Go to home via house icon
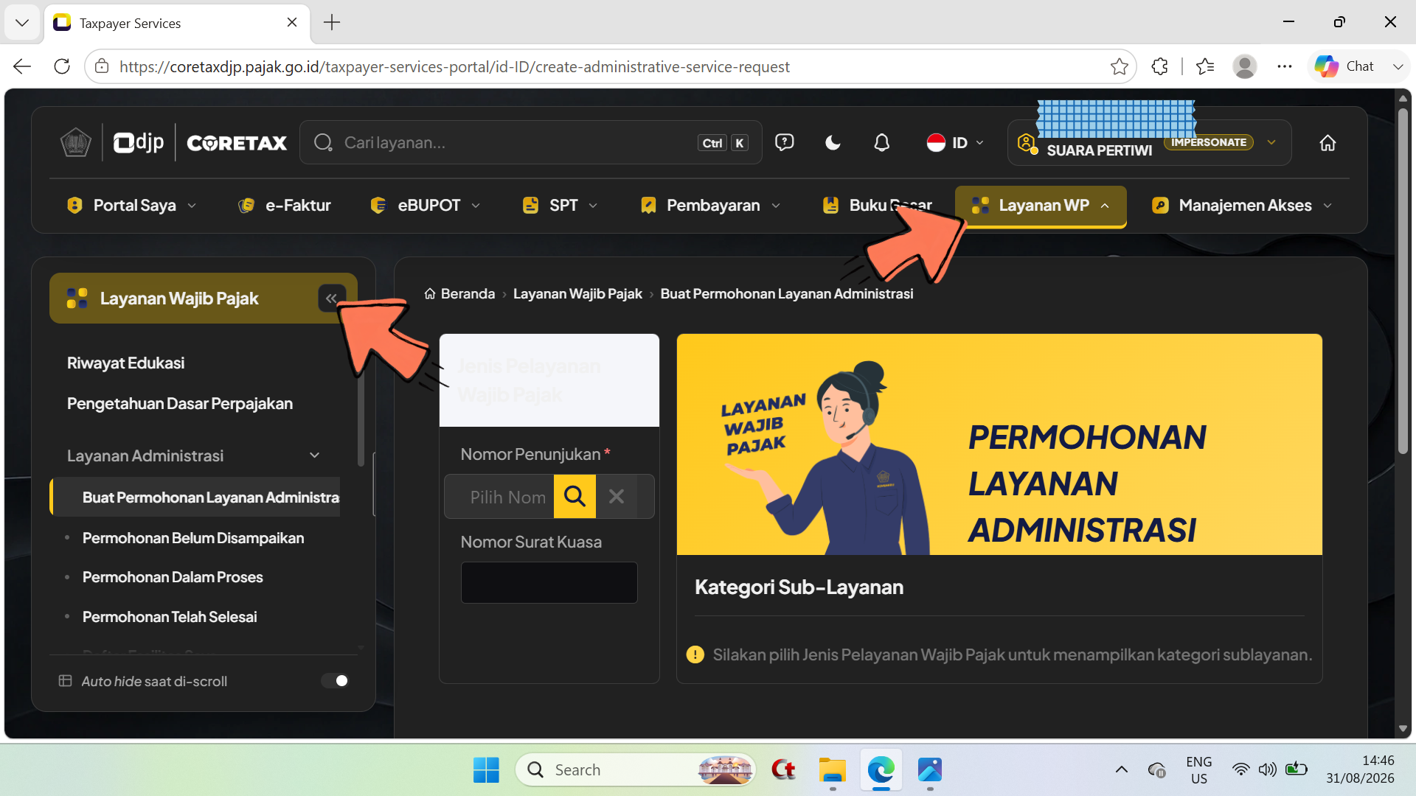 click(1327, 143)
